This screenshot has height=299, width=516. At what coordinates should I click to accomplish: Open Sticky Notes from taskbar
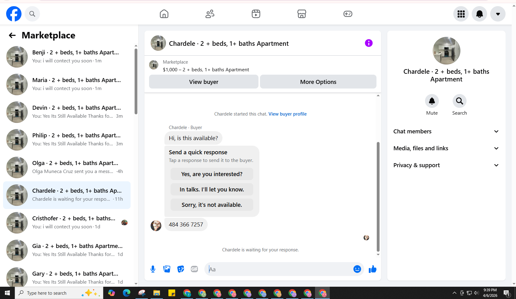point(171,293)
